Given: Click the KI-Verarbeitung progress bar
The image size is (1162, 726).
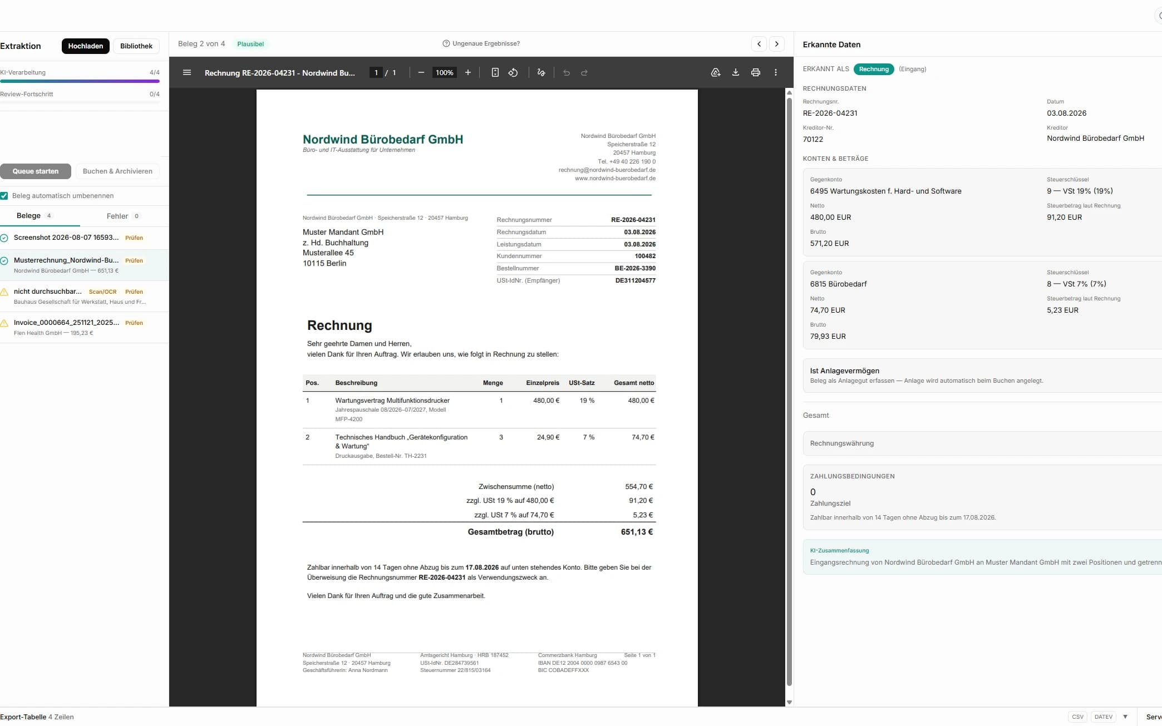Looking at the screenshot, I should pos(80,81).
